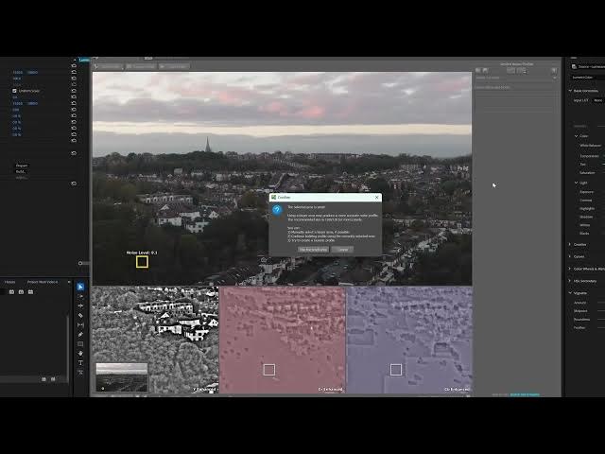This screenshot has width=605, height=454.
Task: Collapse the Color subsection in Lumetri
Action: point(576,136)
